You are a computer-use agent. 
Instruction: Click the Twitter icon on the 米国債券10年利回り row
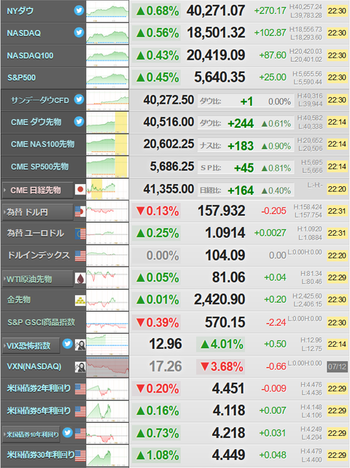click(67, 432)
